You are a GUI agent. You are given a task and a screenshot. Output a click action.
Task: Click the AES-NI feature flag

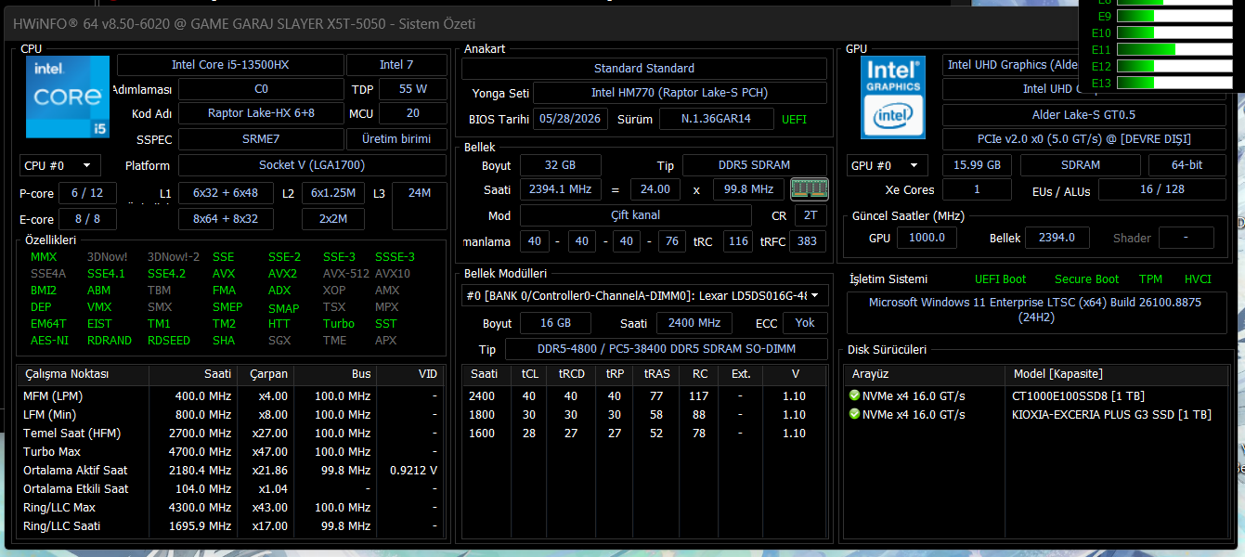tap(49, 341)
